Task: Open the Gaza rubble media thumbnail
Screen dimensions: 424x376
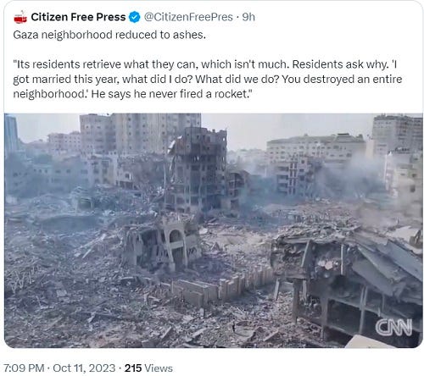Action: 214,230
